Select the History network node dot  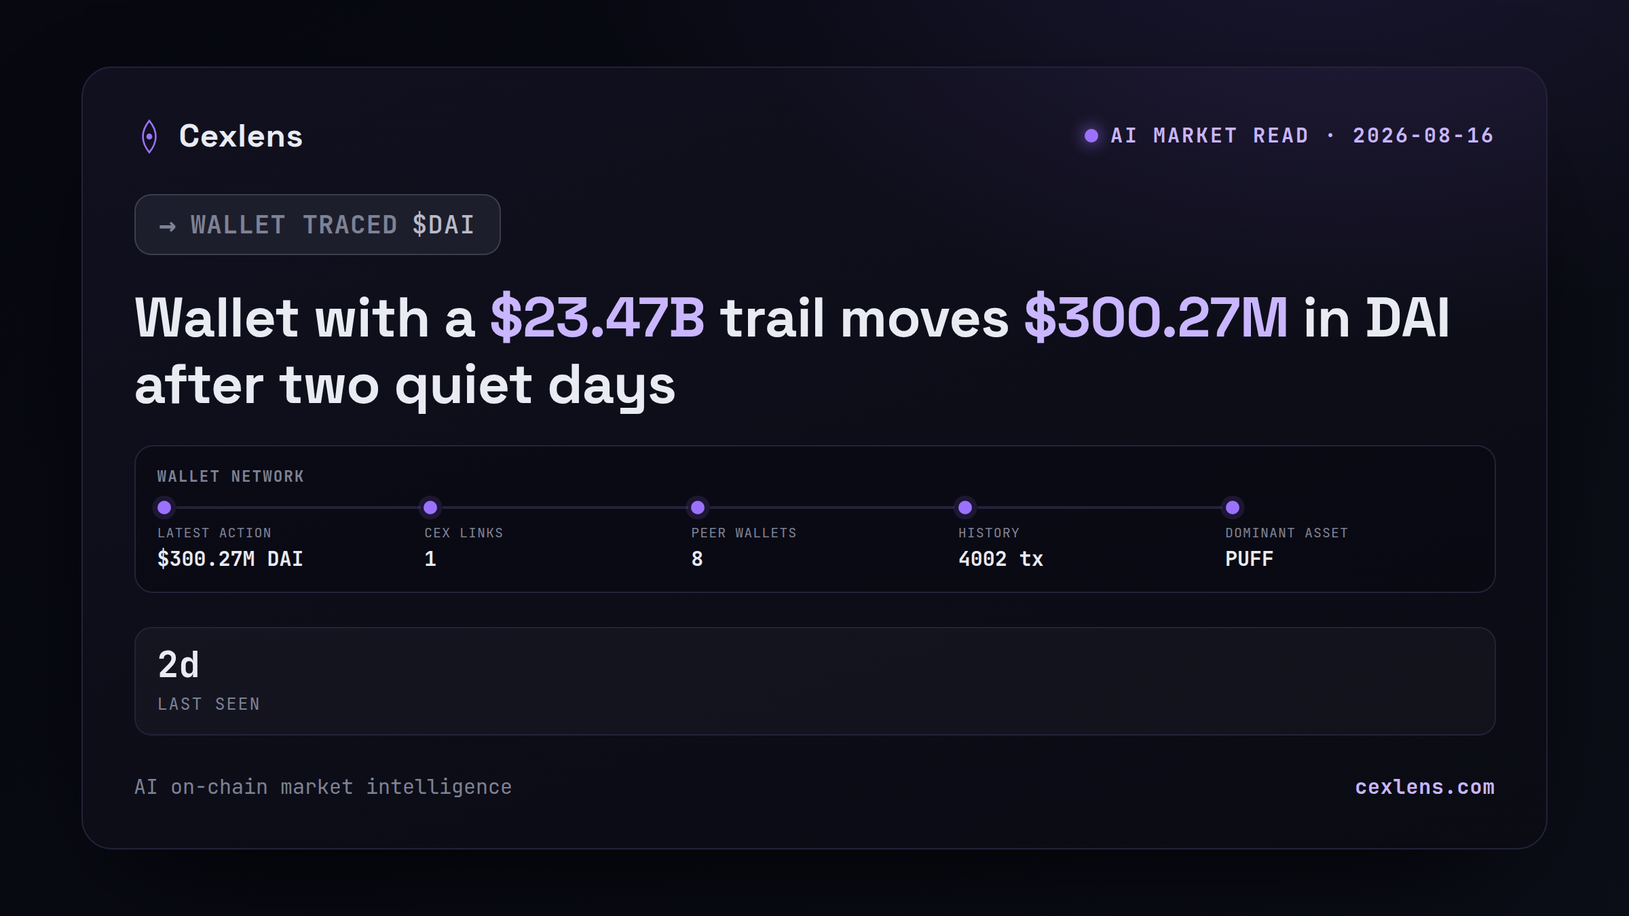pos(965,507)
